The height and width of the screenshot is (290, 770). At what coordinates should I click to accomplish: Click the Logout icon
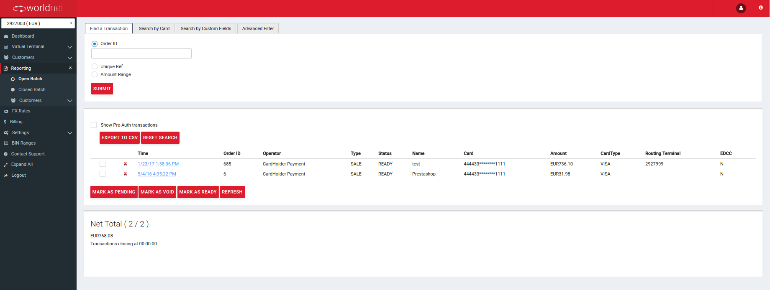point(6,176)
